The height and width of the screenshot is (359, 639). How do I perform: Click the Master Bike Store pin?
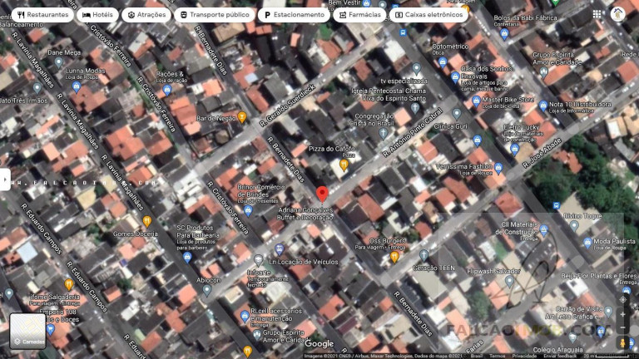point(476,101)
